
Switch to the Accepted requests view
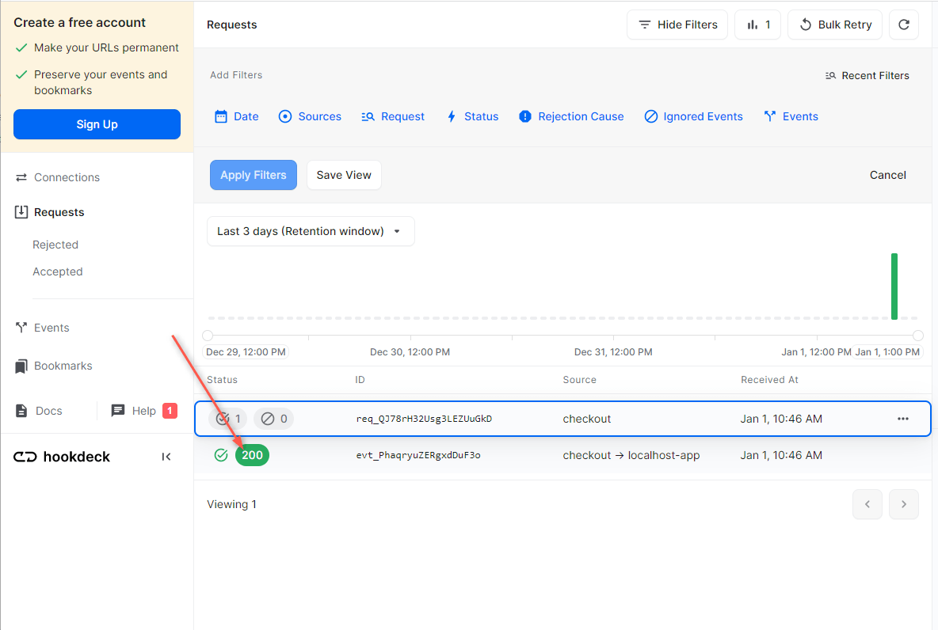[x=57, y=271]
